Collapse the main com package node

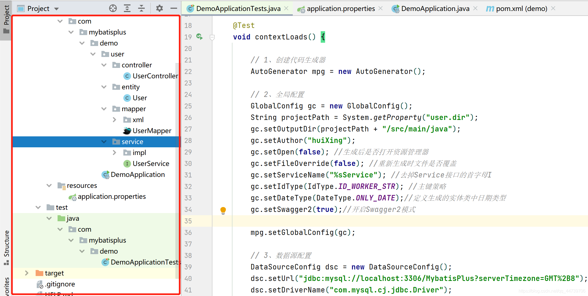tap(60, 21)
